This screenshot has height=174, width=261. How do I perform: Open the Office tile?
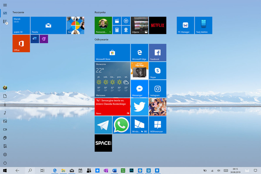[x=21, y=43]
